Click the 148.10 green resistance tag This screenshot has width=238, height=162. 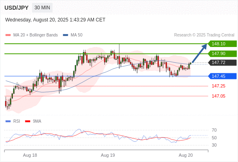coord(222,44)
